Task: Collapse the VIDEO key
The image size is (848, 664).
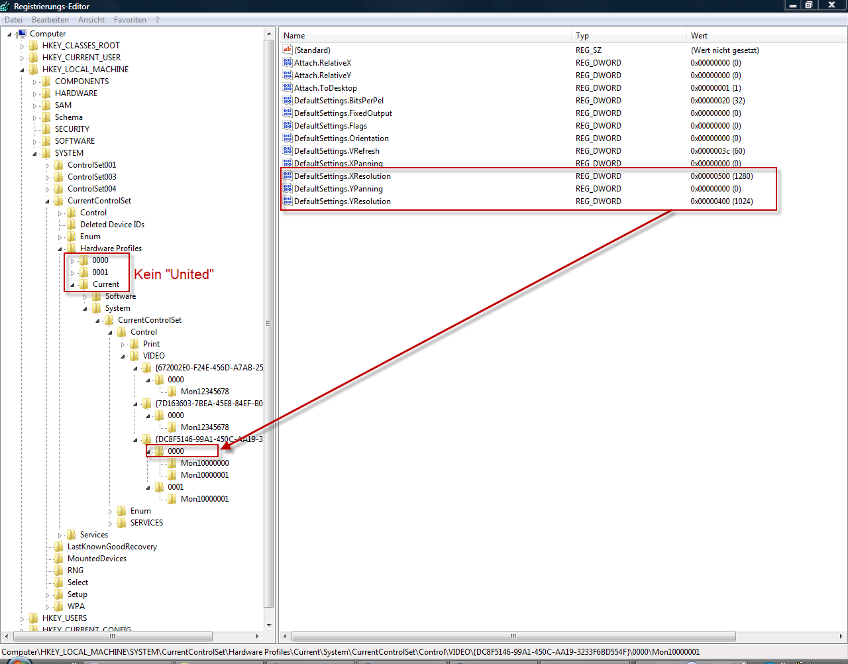Action: point(123,357)
